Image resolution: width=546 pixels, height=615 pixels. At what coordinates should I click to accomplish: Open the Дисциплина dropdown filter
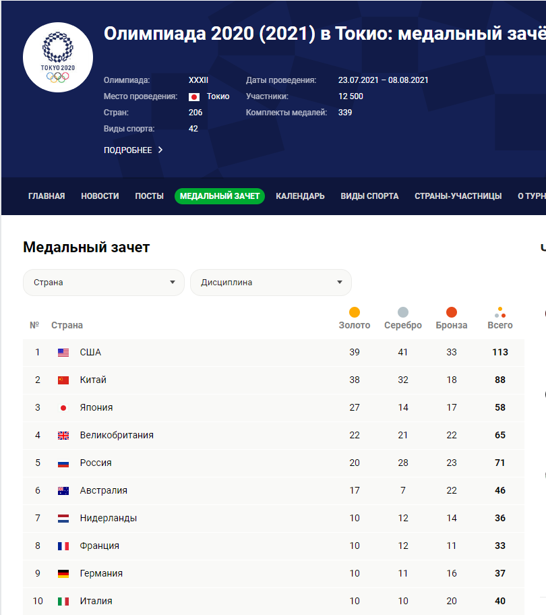click(271, 283)
